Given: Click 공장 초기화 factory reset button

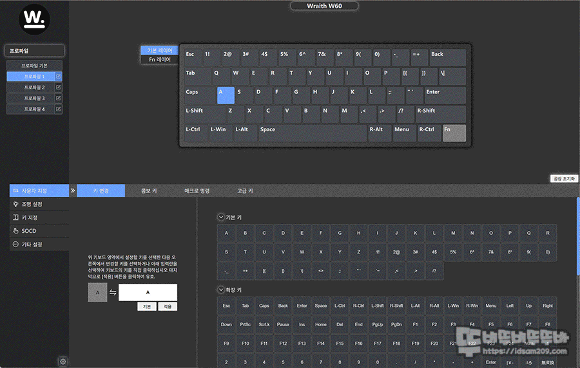Looking at the screenshot, I should (564, 179).
